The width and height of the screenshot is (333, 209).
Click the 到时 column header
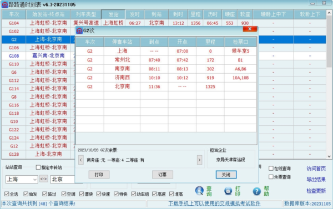tap(178, 14)
